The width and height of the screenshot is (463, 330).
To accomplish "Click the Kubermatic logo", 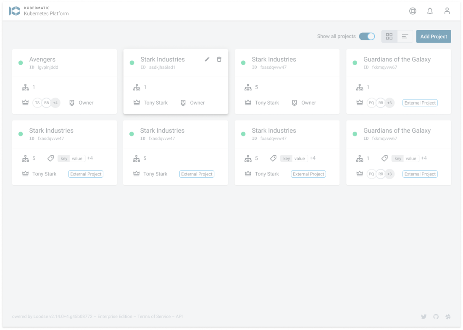I will [x=15, y=10].
